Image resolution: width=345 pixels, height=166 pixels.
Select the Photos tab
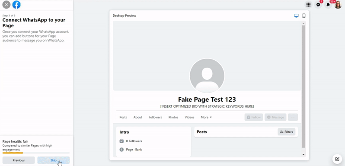(x=173, y=117)
